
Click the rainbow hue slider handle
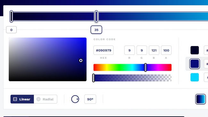146,67
